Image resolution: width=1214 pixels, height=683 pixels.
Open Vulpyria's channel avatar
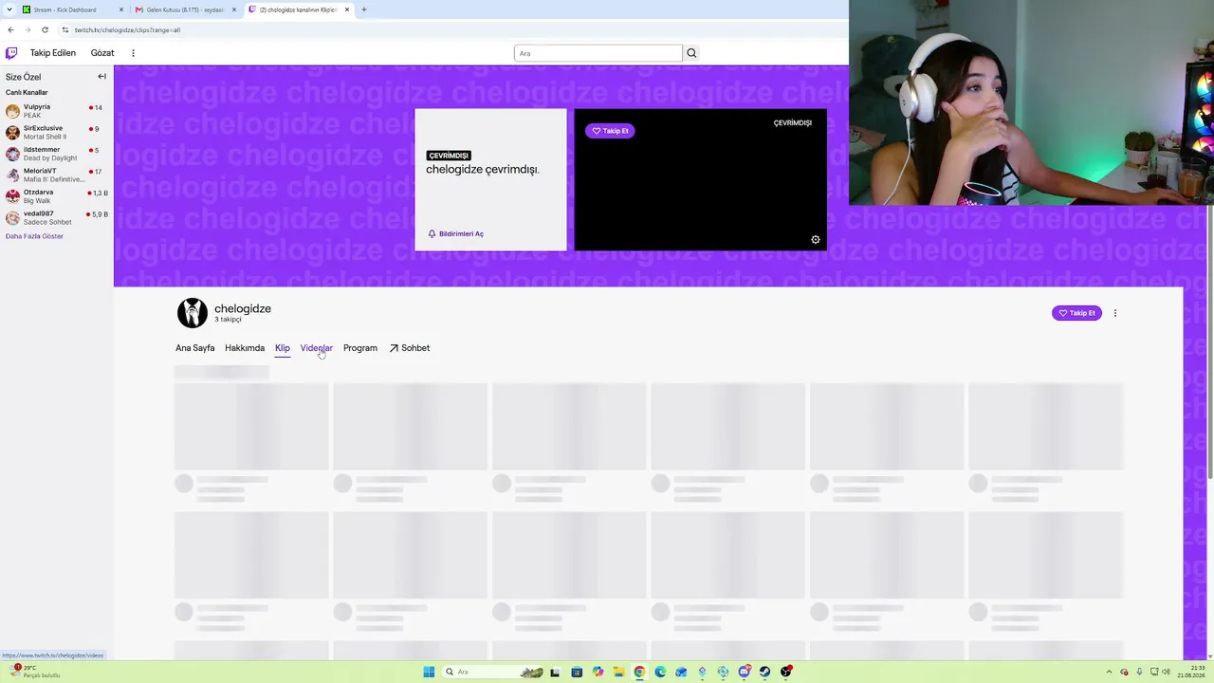coord(12,111)
